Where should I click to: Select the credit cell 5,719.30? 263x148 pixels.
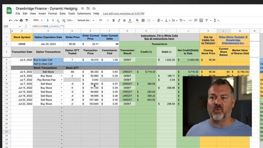pos(146,72)
